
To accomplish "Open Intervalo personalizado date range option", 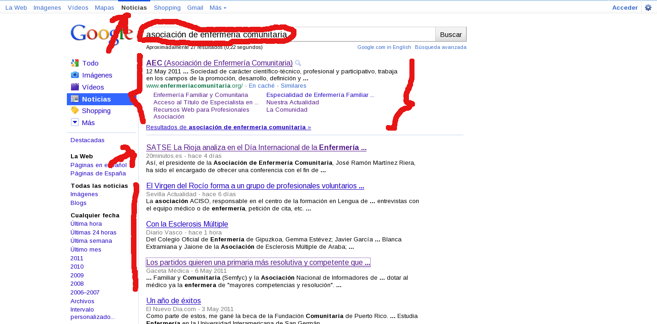I will click(92, 313).
